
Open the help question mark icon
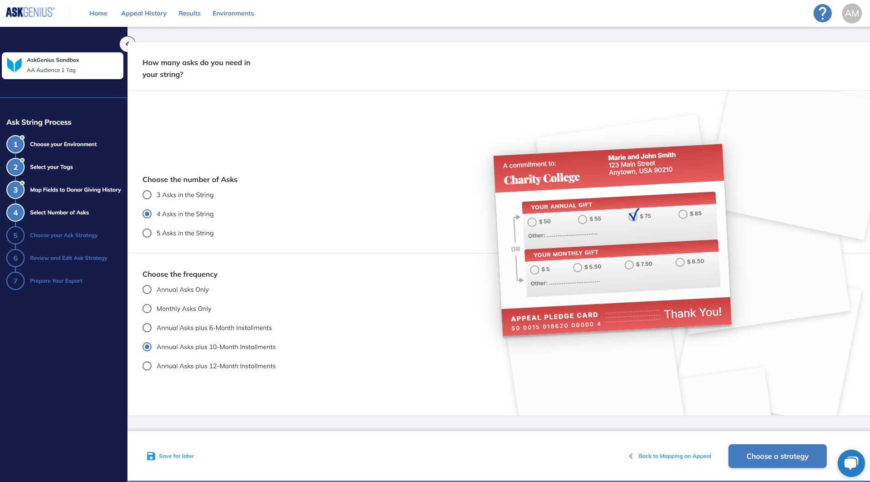tap(822, 13)
